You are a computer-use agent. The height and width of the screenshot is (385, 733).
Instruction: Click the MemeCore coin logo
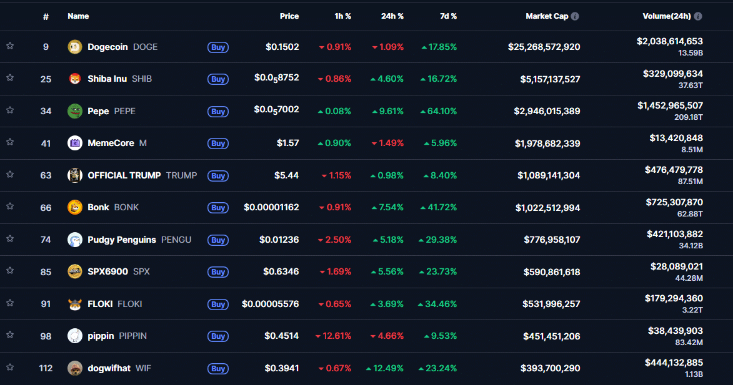pyautogui.click(x=74, y=143)
